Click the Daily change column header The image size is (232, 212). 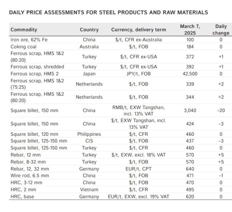pyautogui.click(x=221, y=30)
